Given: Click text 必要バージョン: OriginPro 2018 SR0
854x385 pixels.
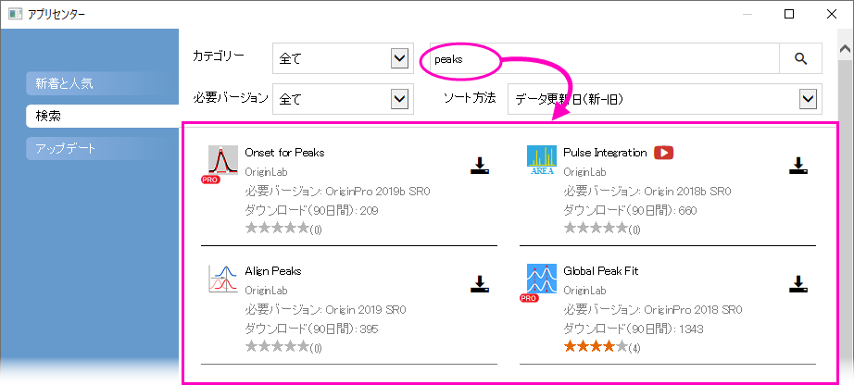Looking at the screenshot, I should click(x=653, y=310).
